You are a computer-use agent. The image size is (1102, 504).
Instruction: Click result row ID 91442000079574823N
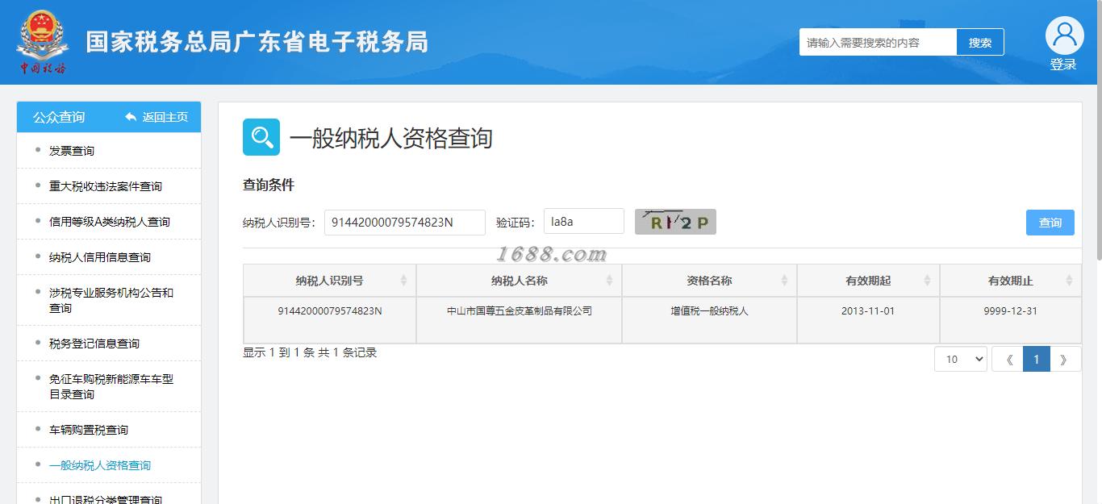[x=330, y=310]
